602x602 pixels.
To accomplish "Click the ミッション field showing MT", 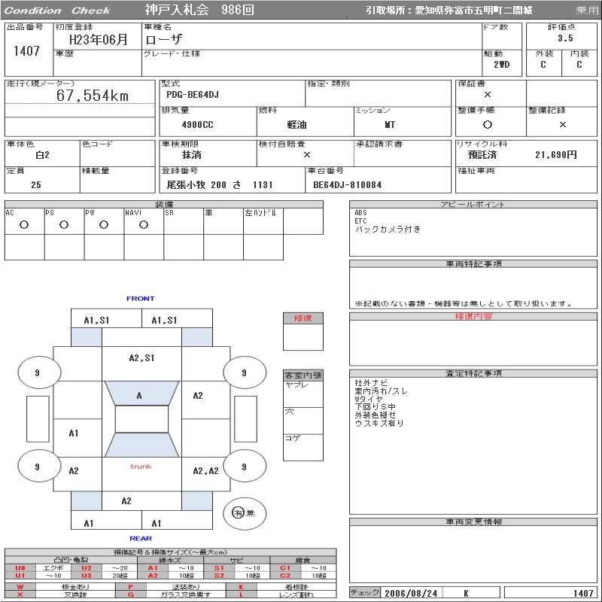I will [x=389, y=125].
